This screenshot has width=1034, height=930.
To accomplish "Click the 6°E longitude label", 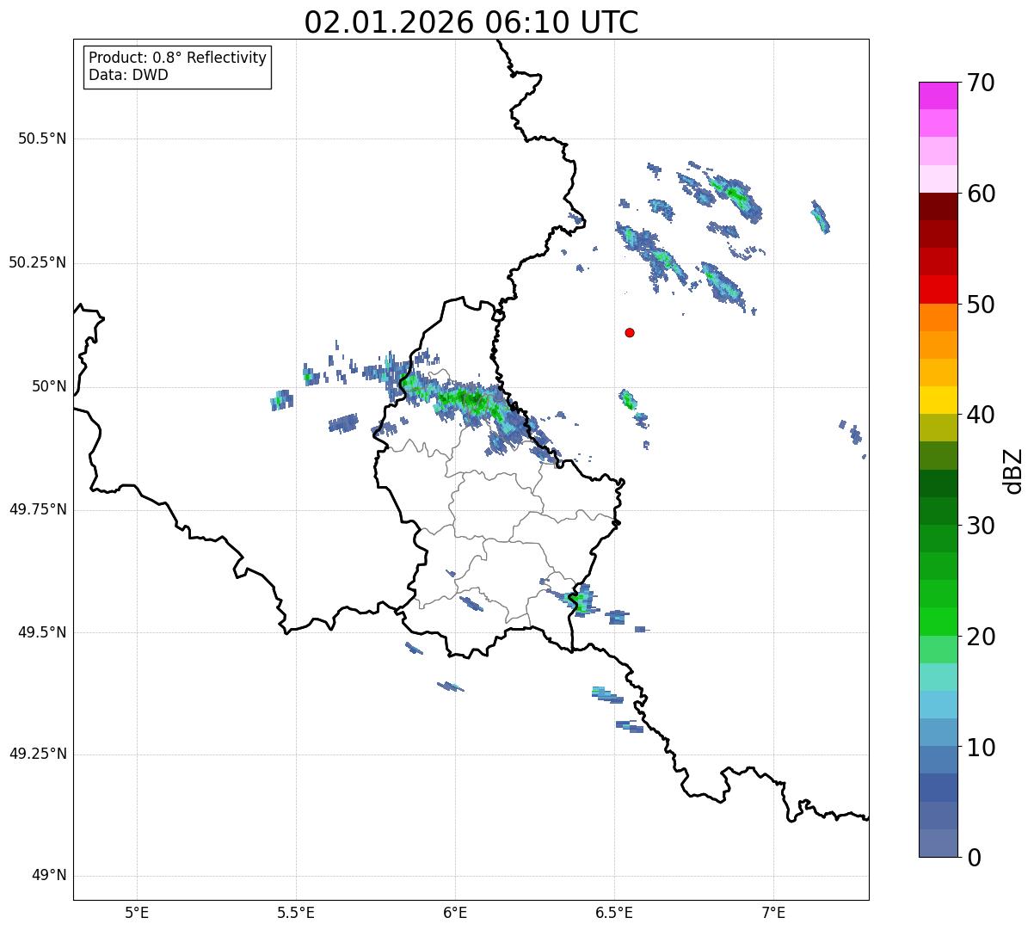I will 455,912.
